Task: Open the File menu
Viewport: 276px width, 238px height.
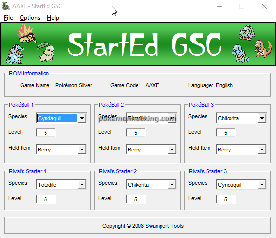Action: pos(8,18)
